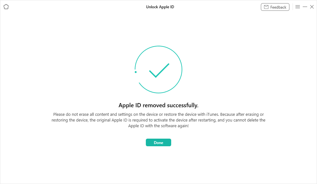
Task: Open the Feedback form
Action: tap(275, 7)
